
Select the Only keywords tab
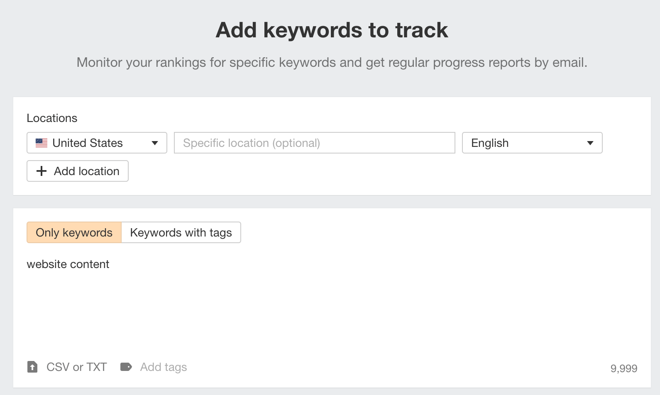pos(73,232)
